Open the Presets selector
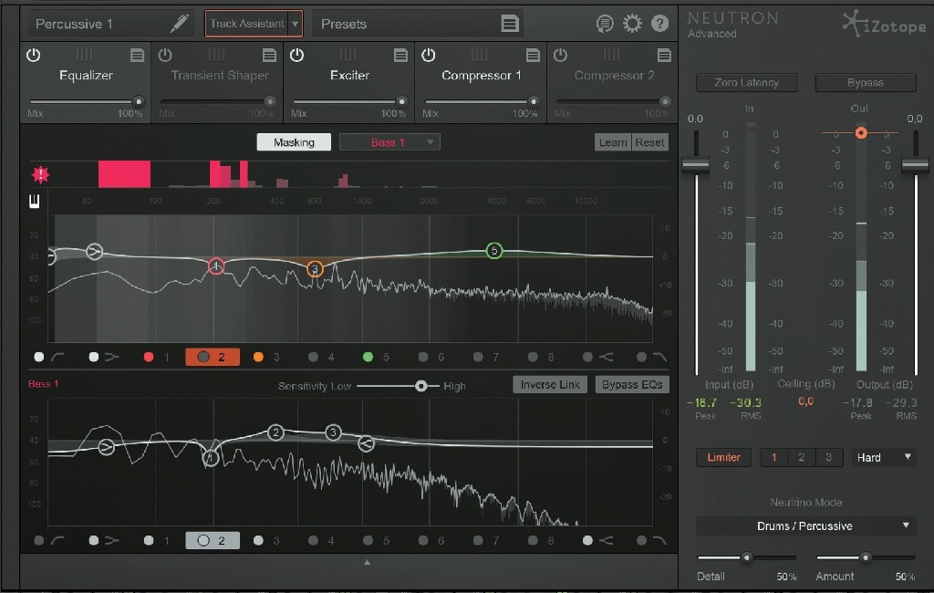The image size is (934, 593). click(x=418, y=24)
